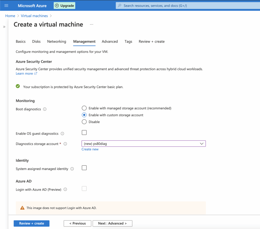Enable System assigned managed identity checkbox
This screenshot has height=229, width=260.
point(84,168)
